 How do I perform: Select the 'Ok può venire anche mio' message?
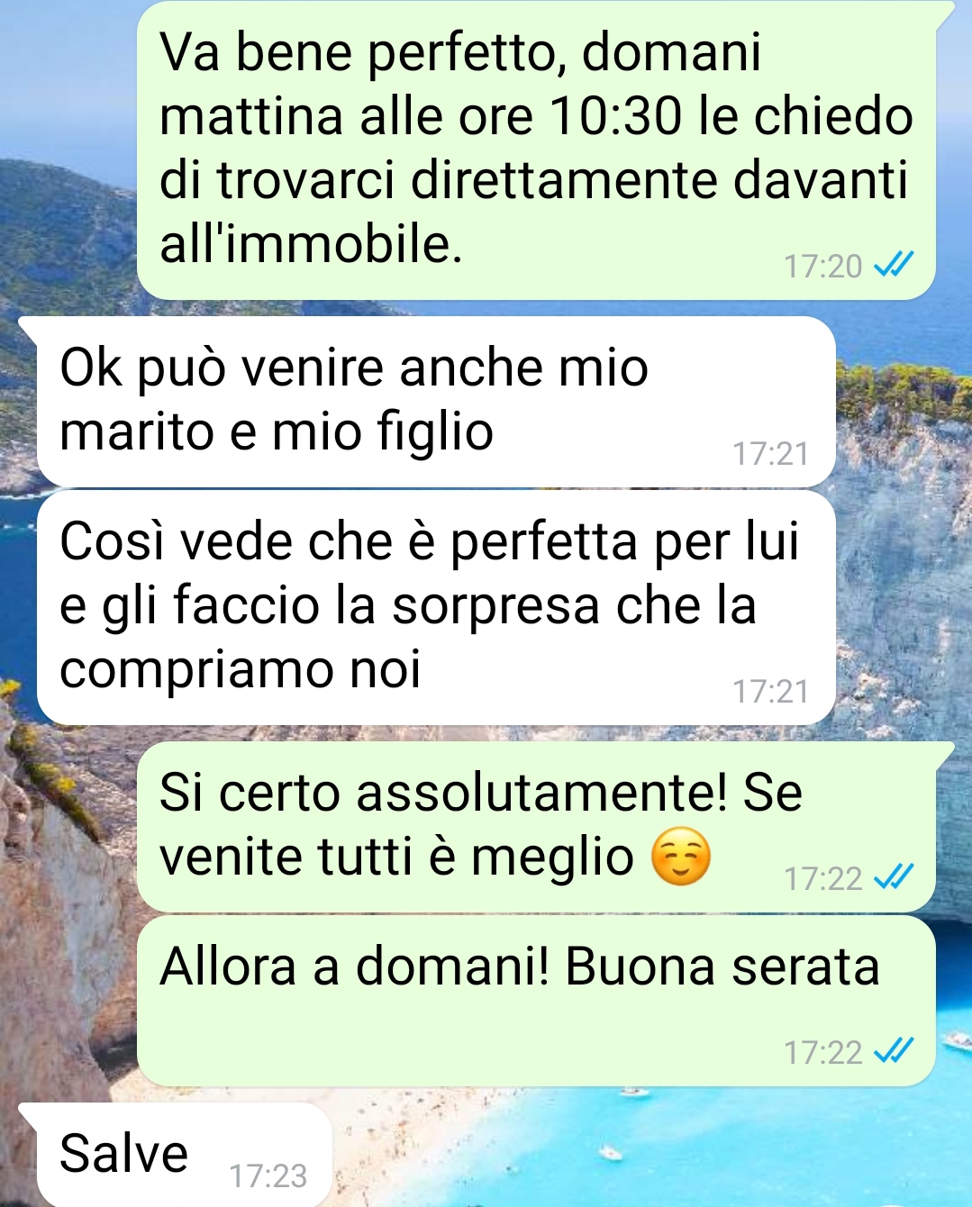pyautogui.click(x=436, y=402)
